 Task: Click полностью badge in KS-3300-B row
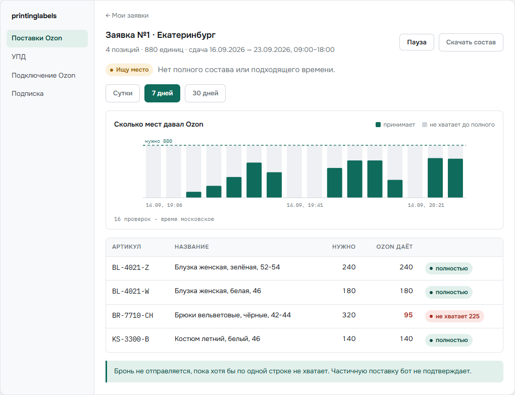click(449, 340)
